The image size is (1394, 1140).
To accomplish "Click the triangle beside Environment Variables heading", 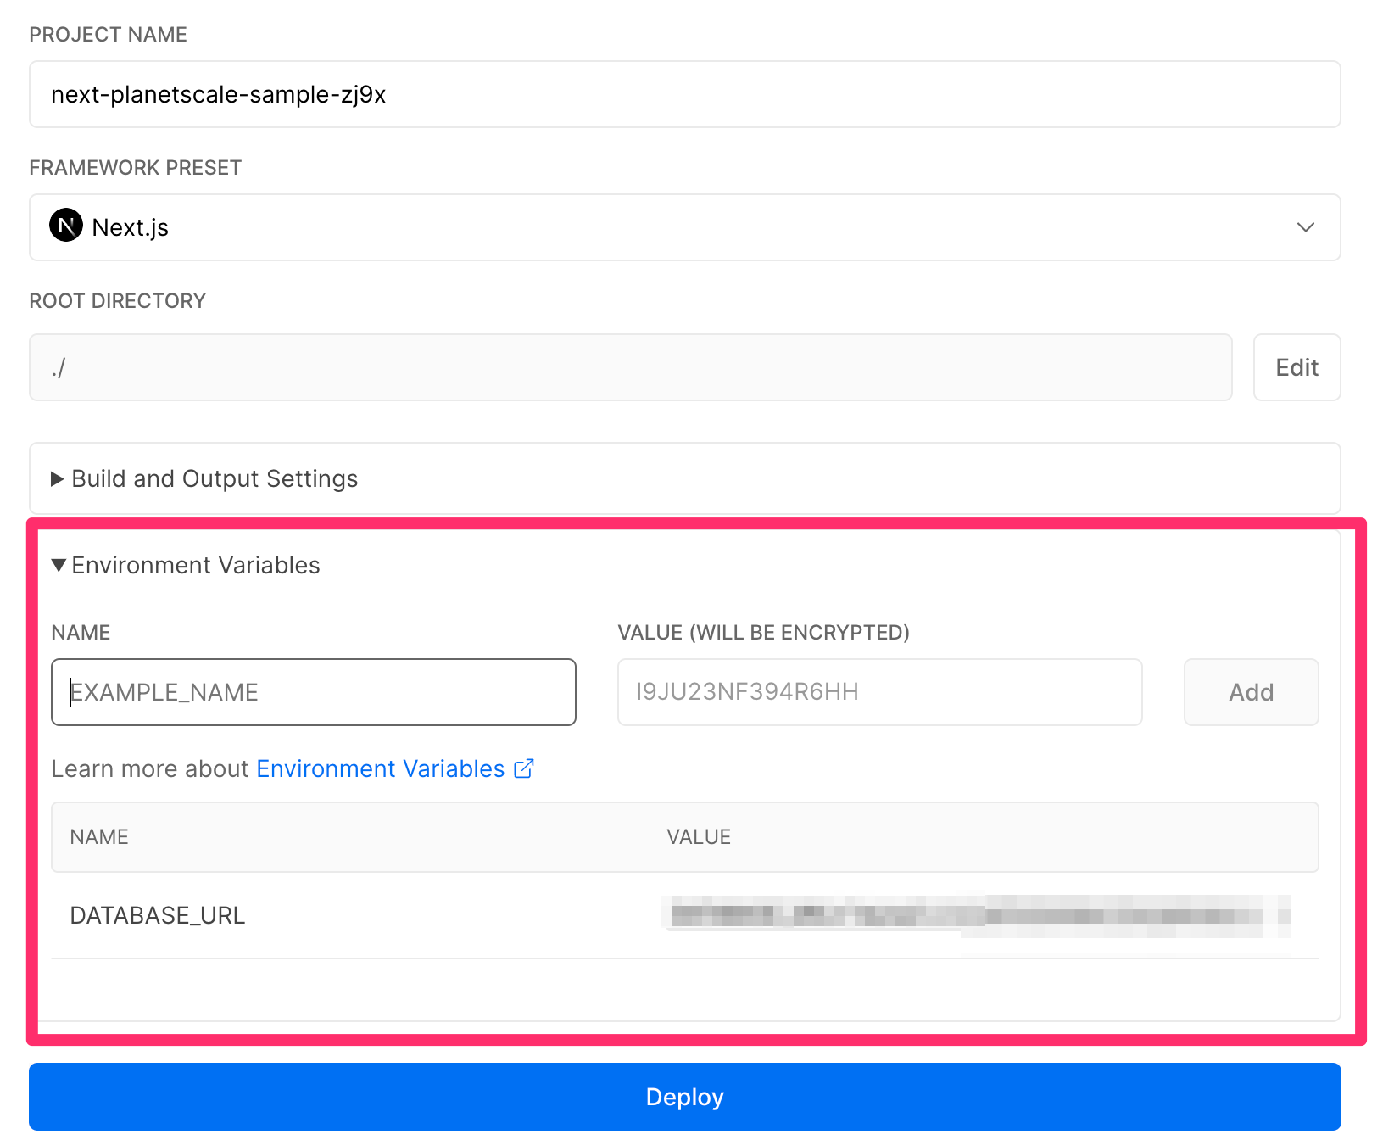I will [x=58, y=565].
